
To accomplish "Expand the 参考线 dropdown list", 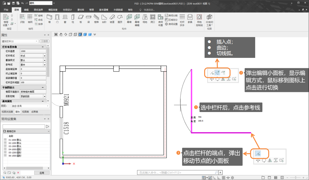I will pos(44,65).
